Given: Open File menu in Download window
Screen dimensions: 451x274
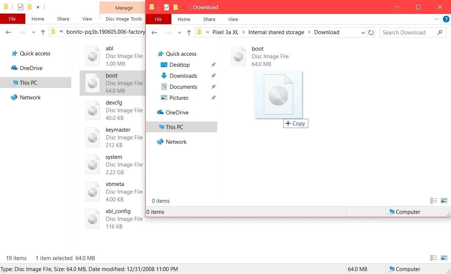Looking at the screenshot, I should click(x=159, y=19).
